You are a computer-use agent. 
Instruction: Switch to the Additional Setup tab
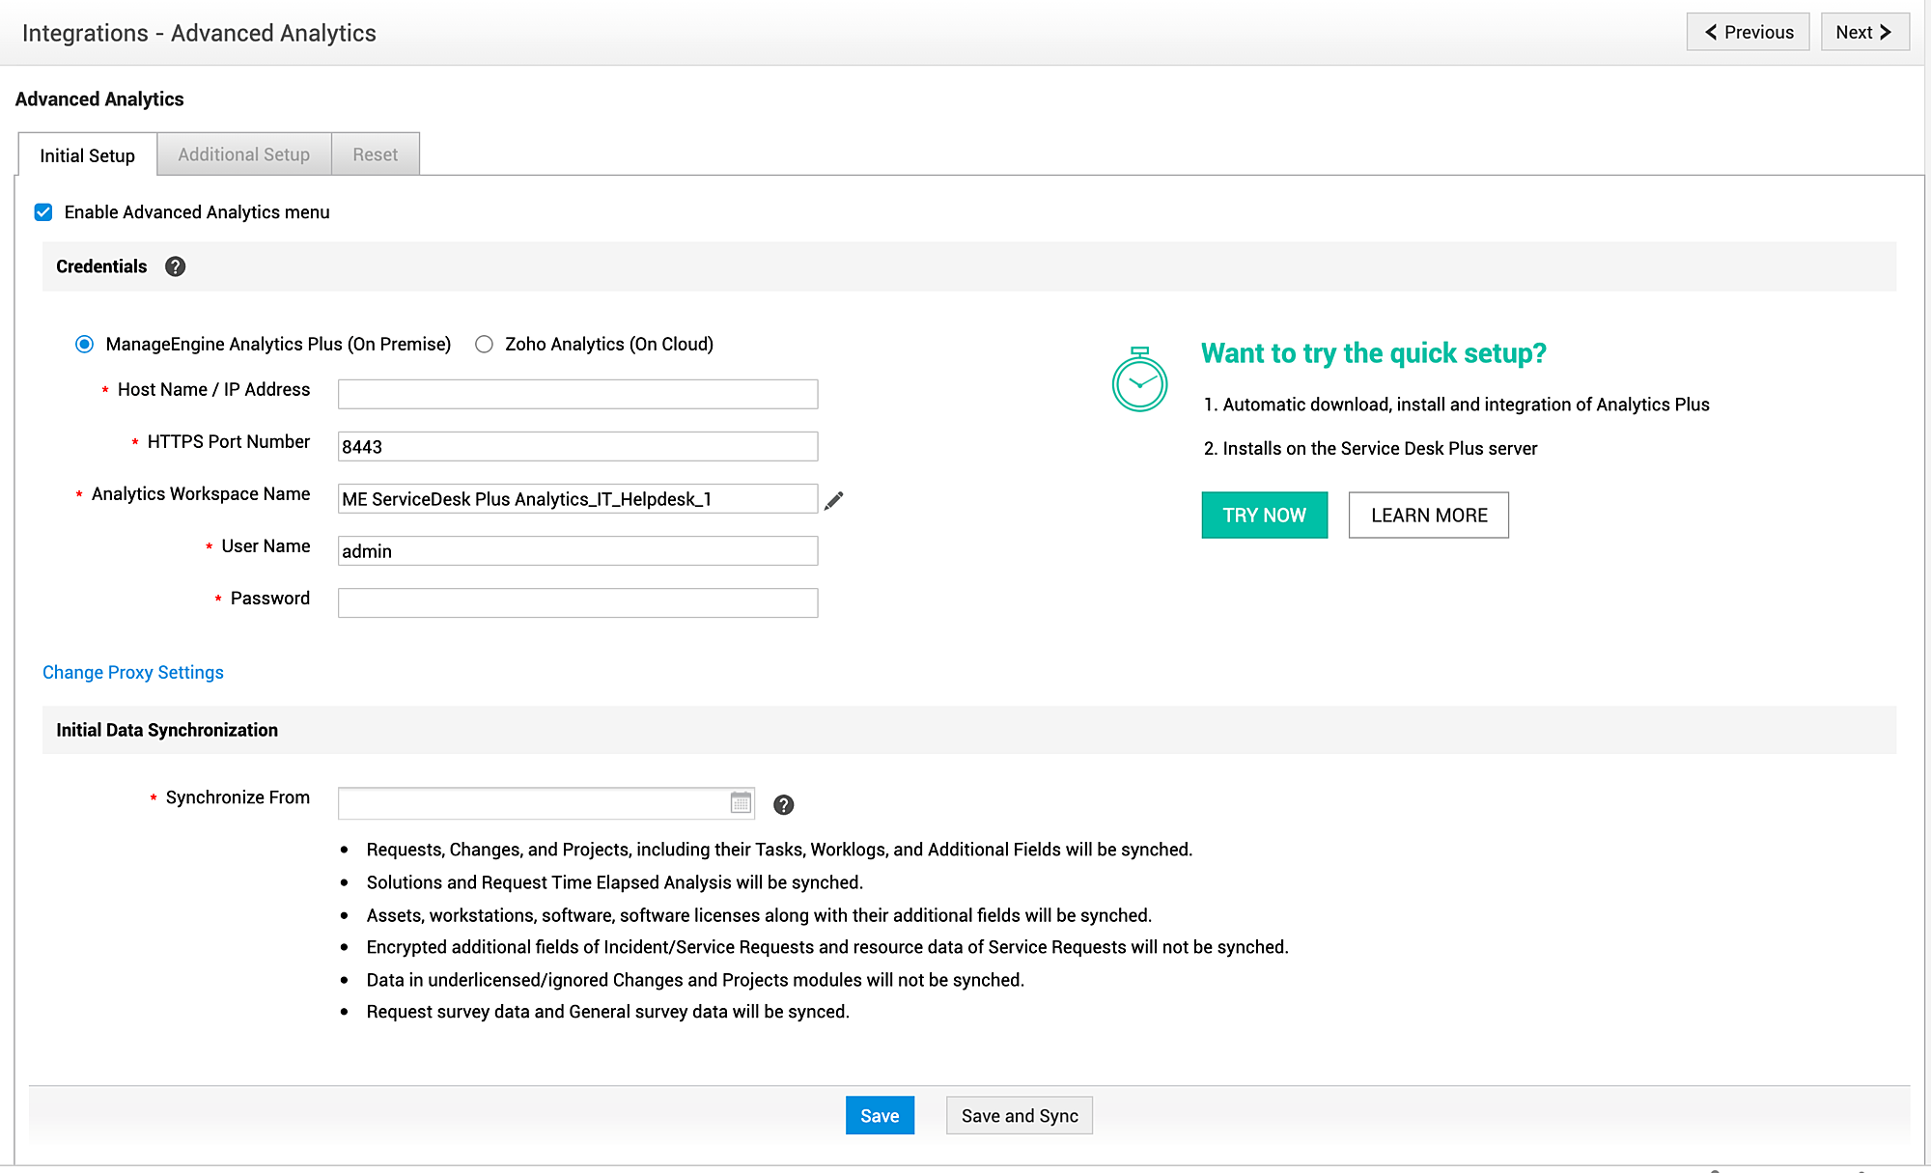(243, 154)
